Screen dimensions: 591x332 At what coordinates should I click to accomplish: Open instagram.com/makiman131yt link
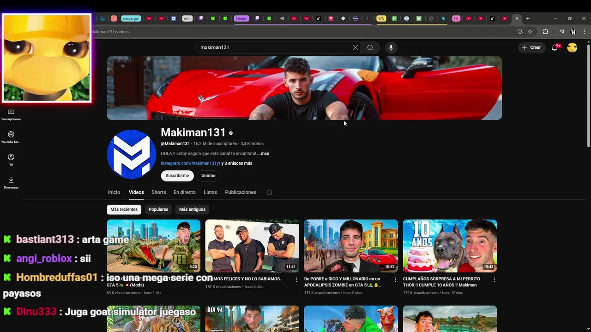[x=190, y=163]
